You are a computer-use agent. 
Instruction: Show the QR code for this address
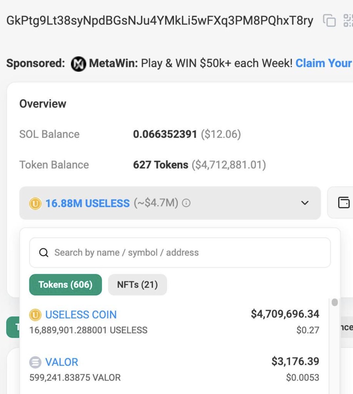pyautogui.click(x=348, y=21)
